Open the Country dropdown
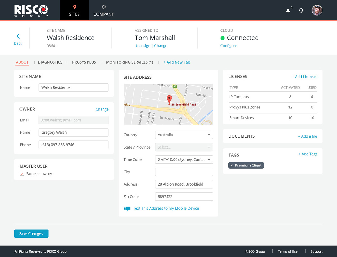Viewport: 337px width, 257px height. coord(184,135)
